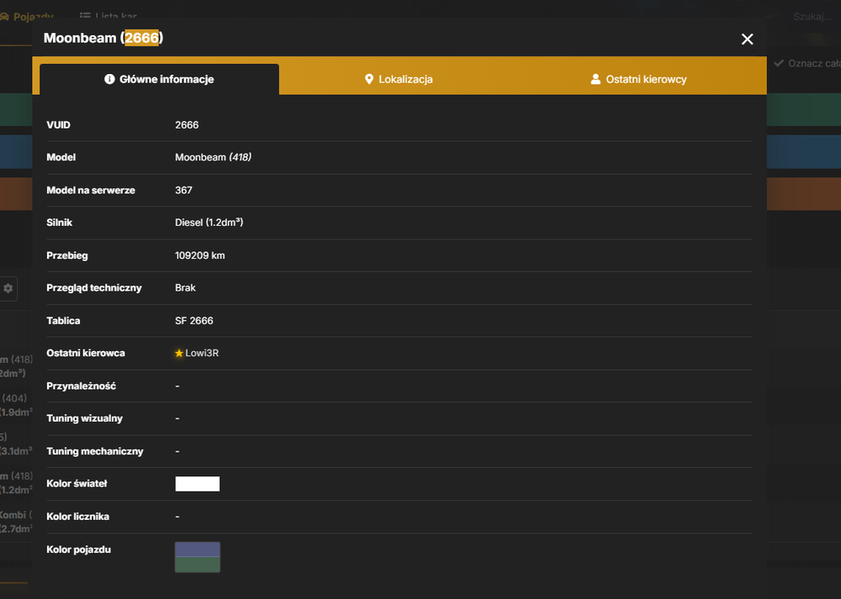
Task: Click the VUID value 2666
Action: click(x=187, y=125)
